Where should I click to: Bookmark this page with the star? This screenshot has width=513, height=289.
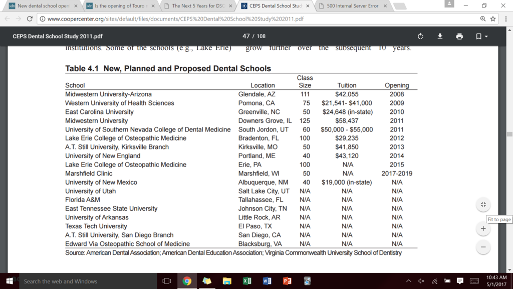point(493,19)
